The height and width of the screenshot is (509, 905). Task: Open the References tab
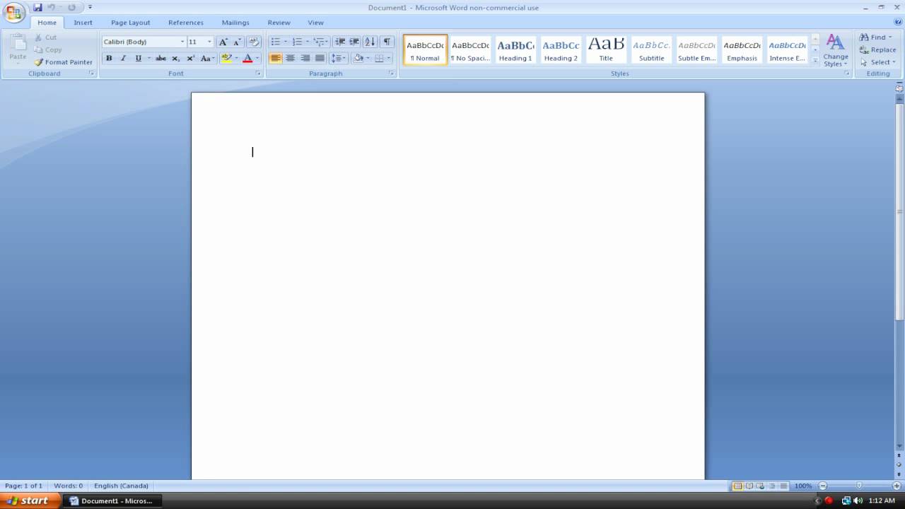pyautogui.click(x=185, y=23)
